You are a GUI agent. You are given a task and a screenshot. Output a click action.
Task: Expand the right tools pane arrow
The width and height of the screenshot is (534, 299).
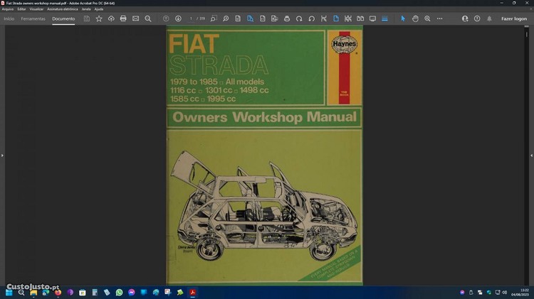pos(531,155)
